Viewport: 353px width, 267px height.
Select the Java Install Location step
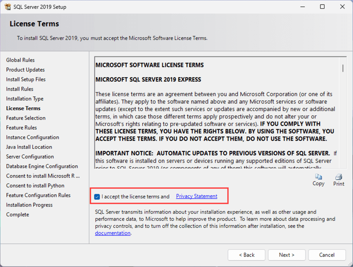29,147
